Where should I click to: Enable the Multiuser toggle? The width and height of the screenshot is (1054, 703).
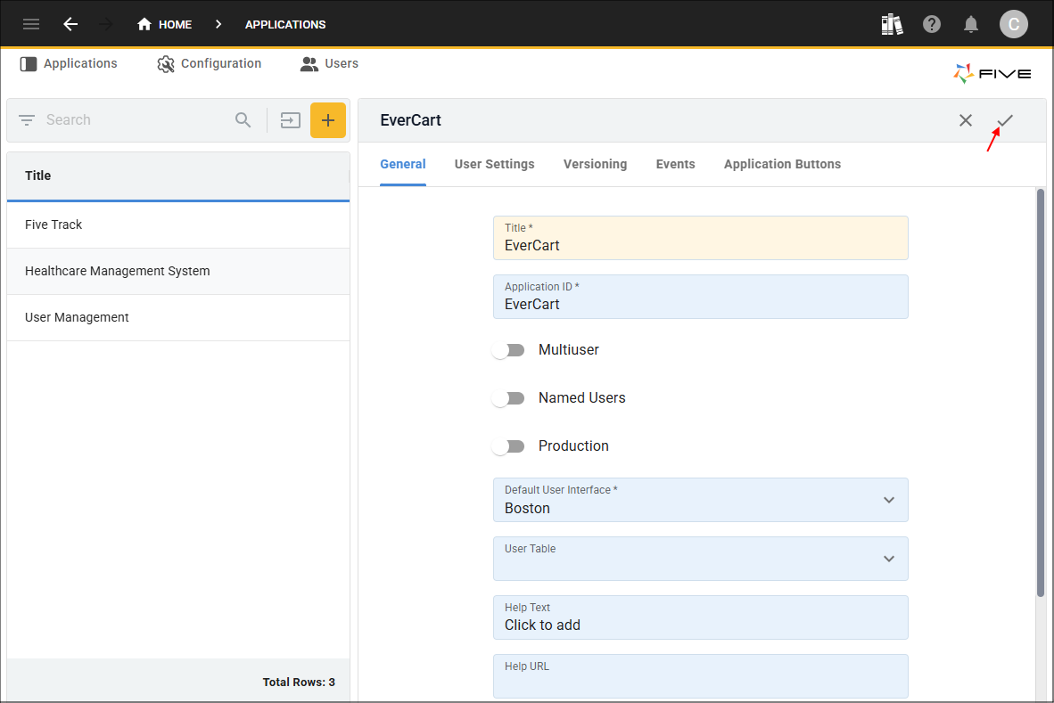coord(508,350)
